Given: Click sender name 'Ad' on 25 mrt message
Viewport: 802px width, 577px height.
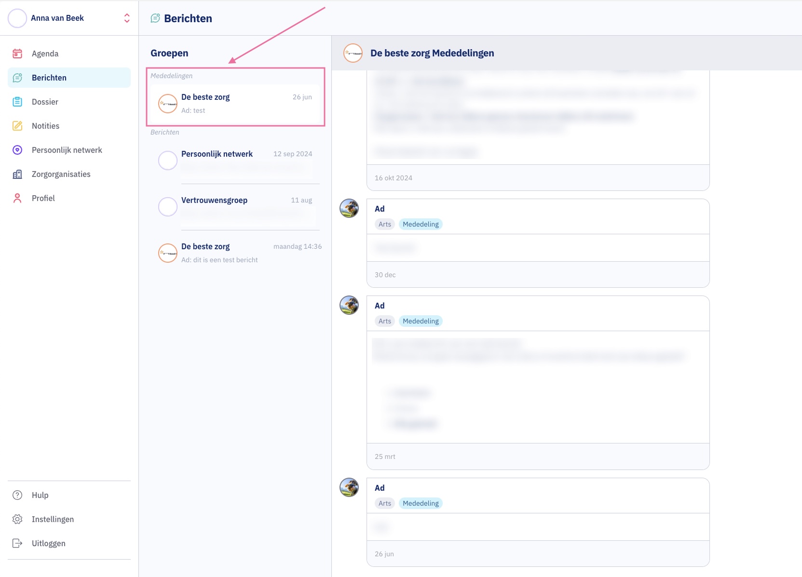Looking at the screenshot, I should click(x=380, y=306).
